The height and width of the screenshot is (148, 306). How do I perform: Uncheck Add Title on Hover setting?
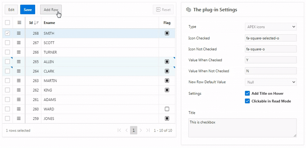click(x=247, y=94)
